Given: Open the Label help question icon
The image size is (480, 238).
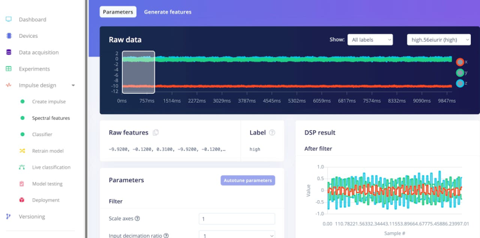Looking at the screenshot, I should click(x=272, y=132).
